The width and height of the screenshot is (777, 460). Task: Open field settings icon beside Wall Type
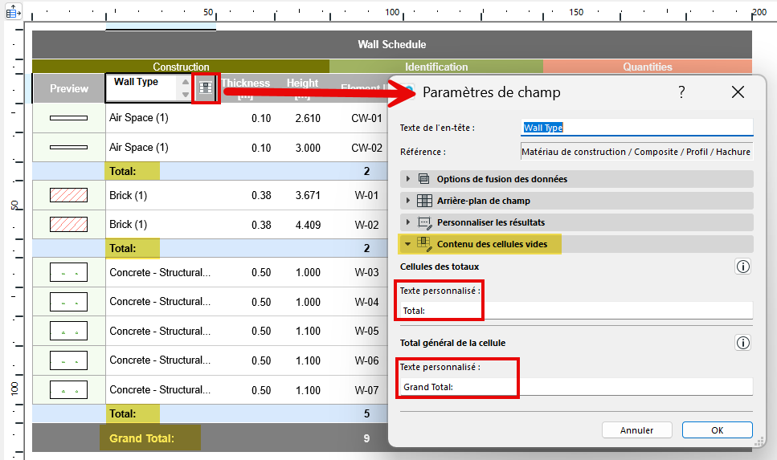click(205, 88)
